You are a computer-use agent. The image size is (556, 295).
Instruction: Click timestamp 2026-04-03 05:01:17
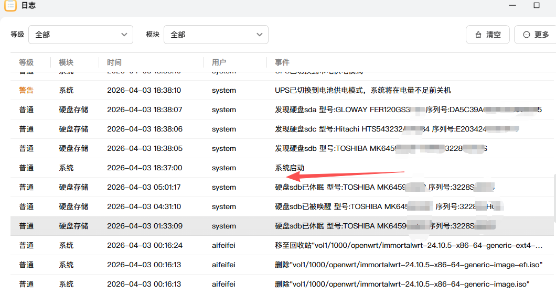coord(144,187)
